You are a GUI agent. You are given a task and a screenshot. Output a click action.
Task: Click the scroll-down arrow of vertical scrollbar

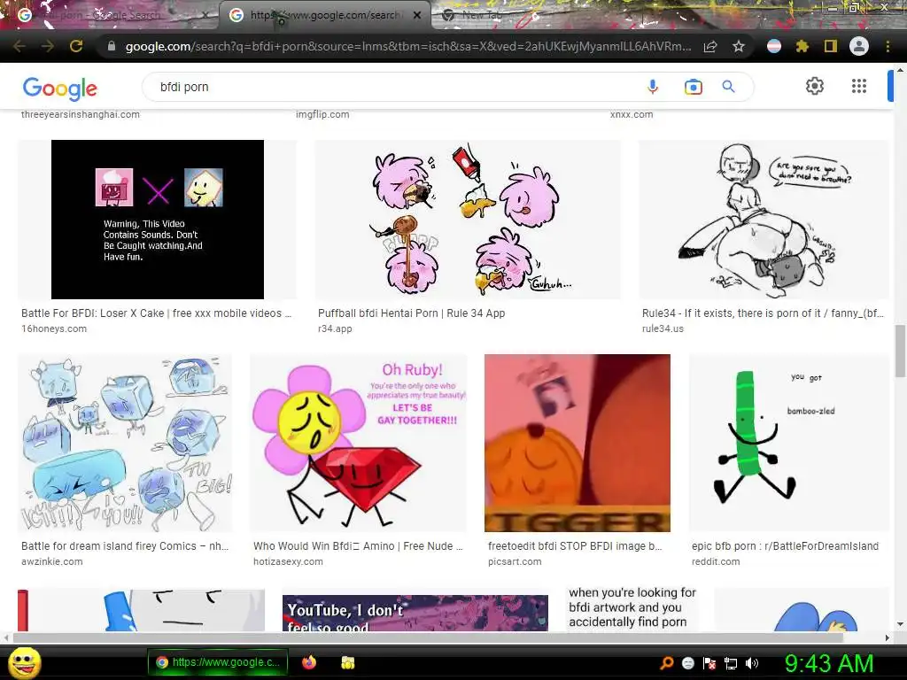point(900,624)
